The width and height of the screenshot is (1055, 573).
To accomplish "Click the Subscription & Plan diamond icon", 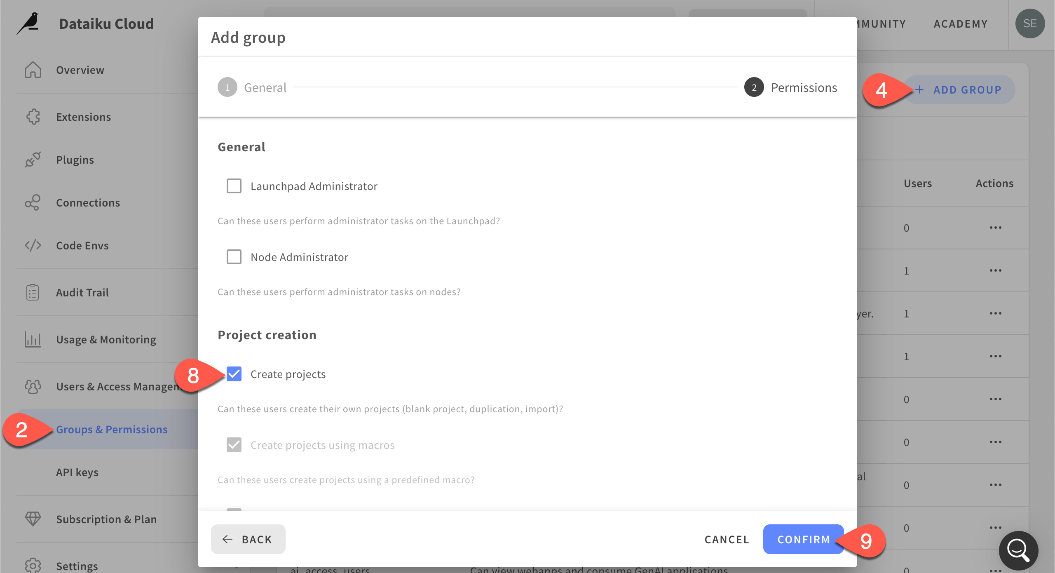I will [33, 519].
